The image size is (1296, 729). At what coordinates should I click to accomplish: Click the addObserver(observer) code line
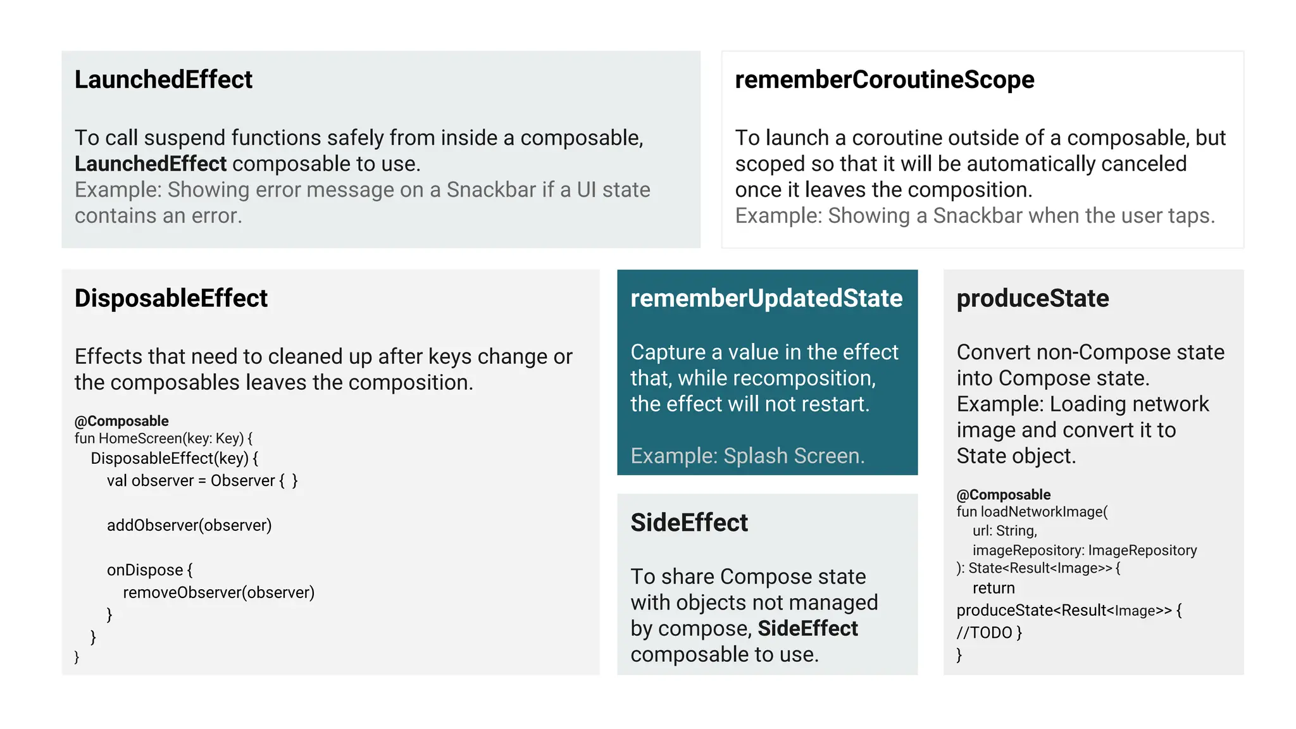(189, 525)
